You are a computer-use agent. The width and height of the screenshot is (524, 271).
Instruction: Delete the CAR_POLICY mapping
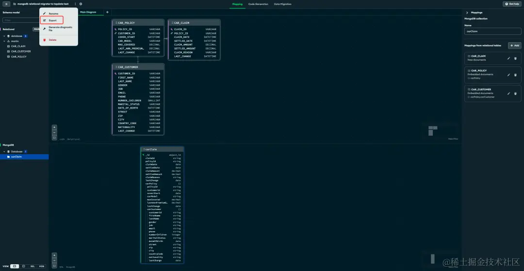(x=515, y=75)
